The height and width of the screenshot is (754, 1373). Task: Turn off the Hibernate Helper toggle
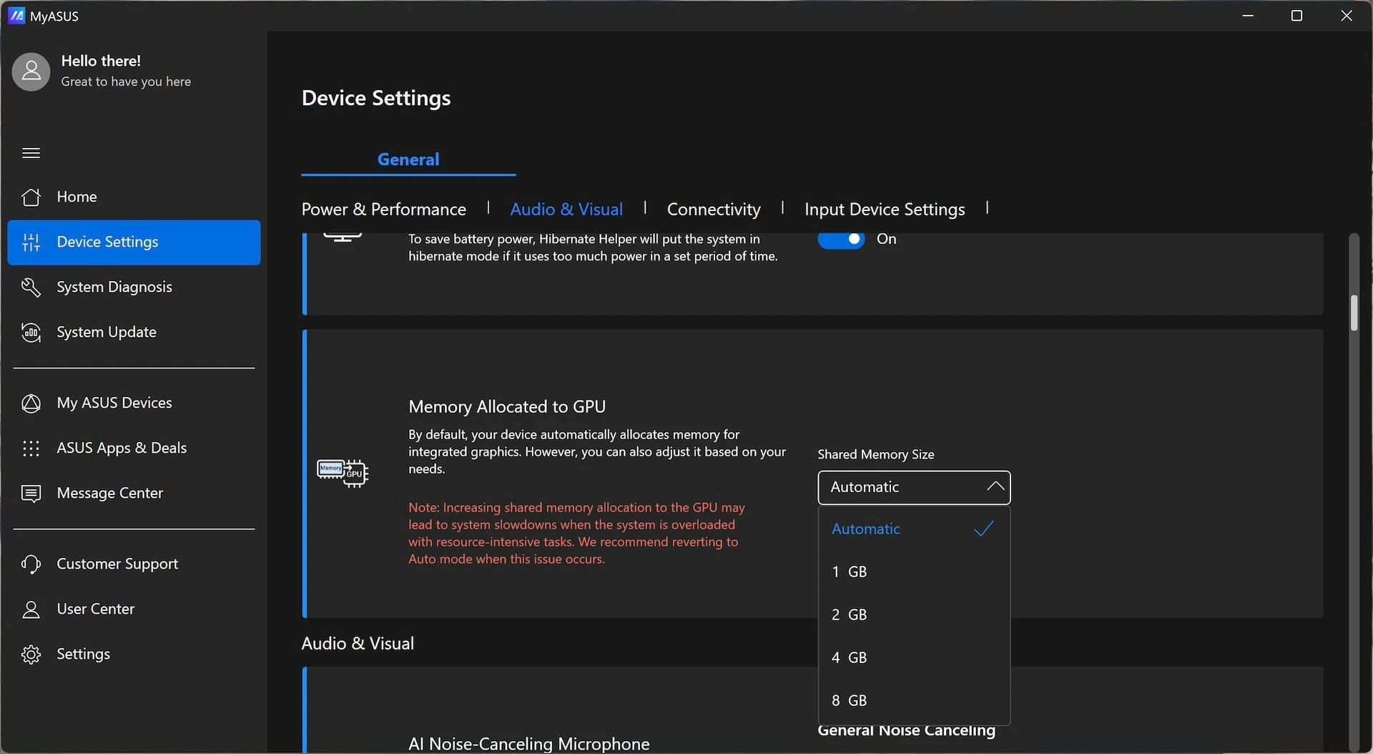(x=841, y=239)
